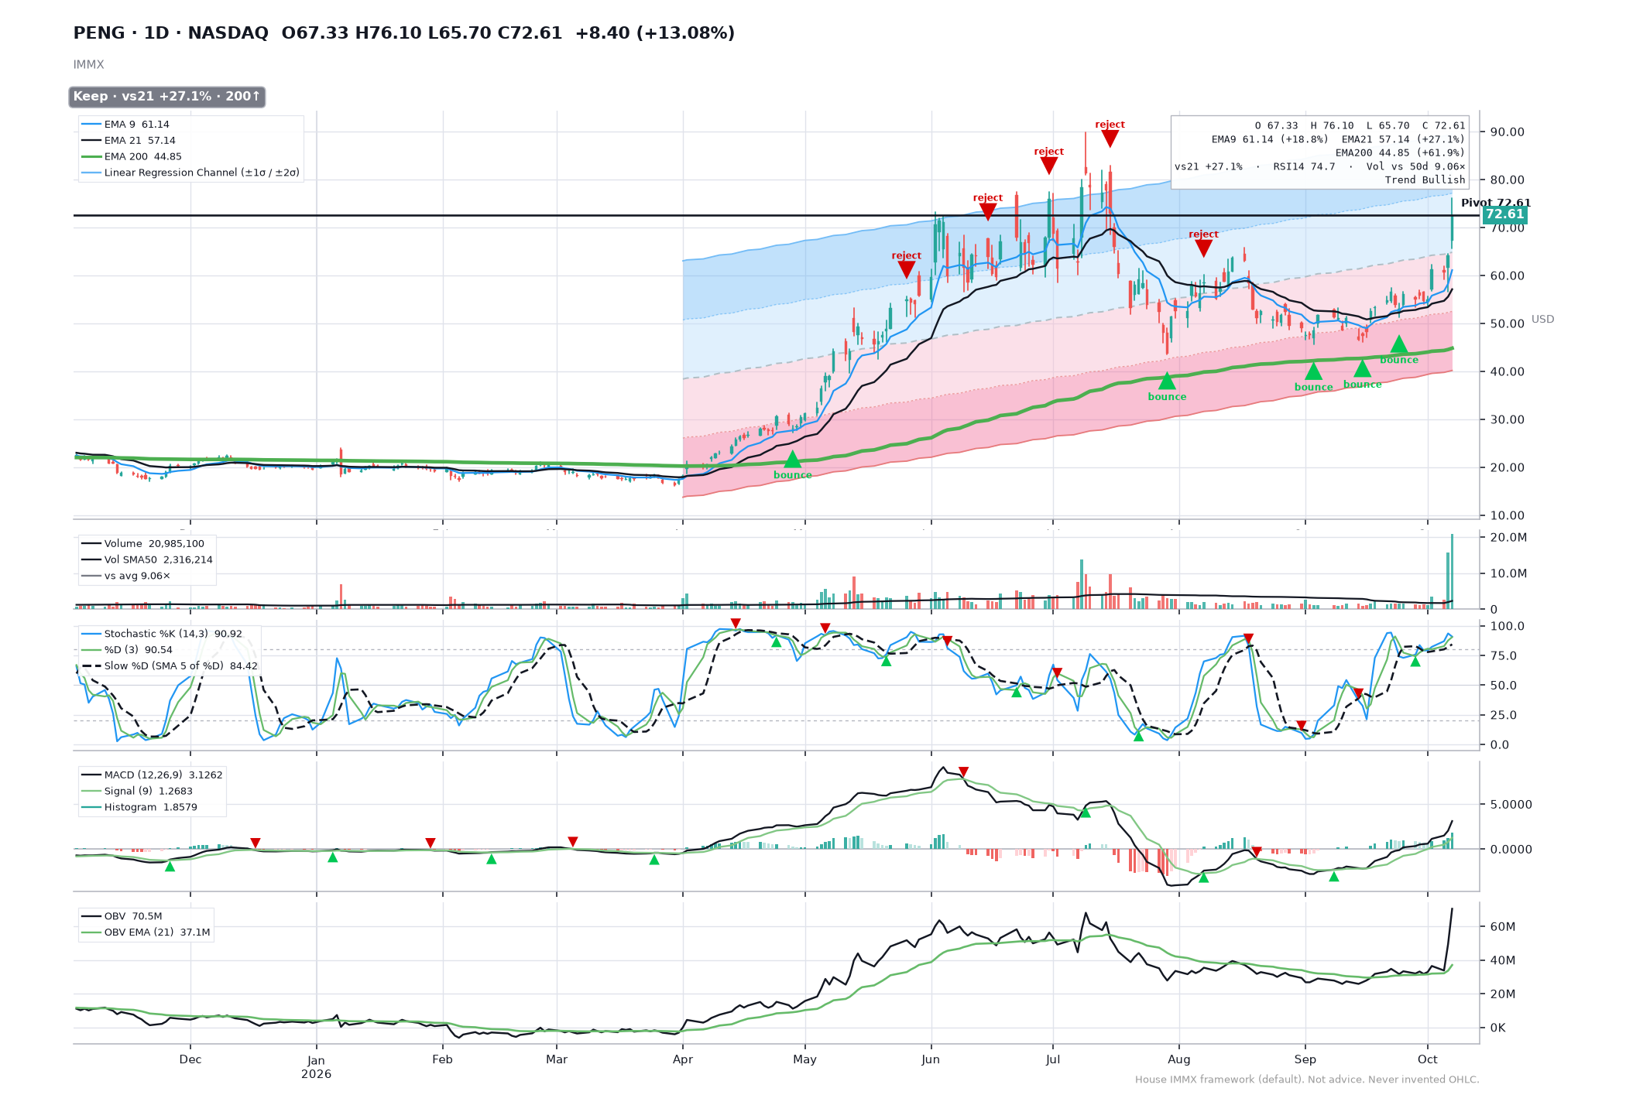1626x1105 pixels.
Task: Click the first reject marker in late May
Action: (906, 269)
